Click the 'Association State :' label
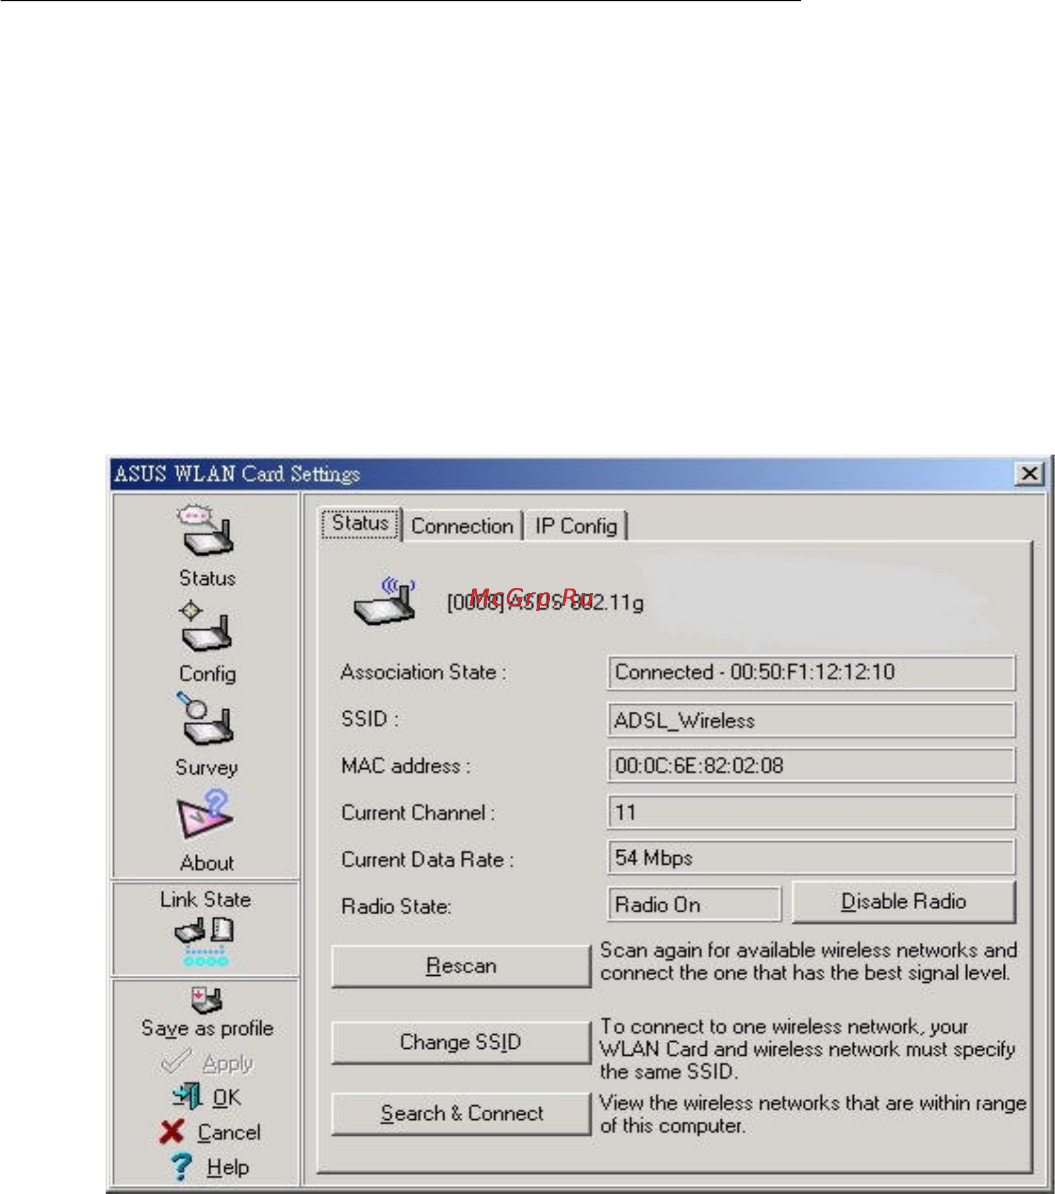 click(423, 672)
